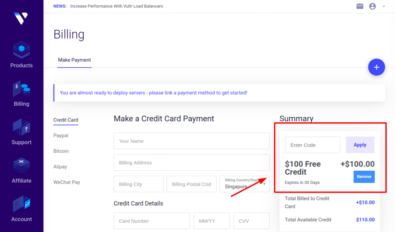
Task: Open the Support sidebar icon
Action: (x=22, y=127)
